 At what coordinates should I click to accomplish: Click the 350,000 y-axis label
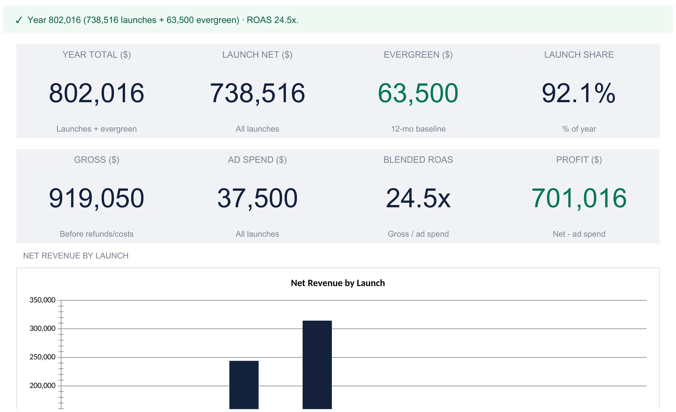43,300
